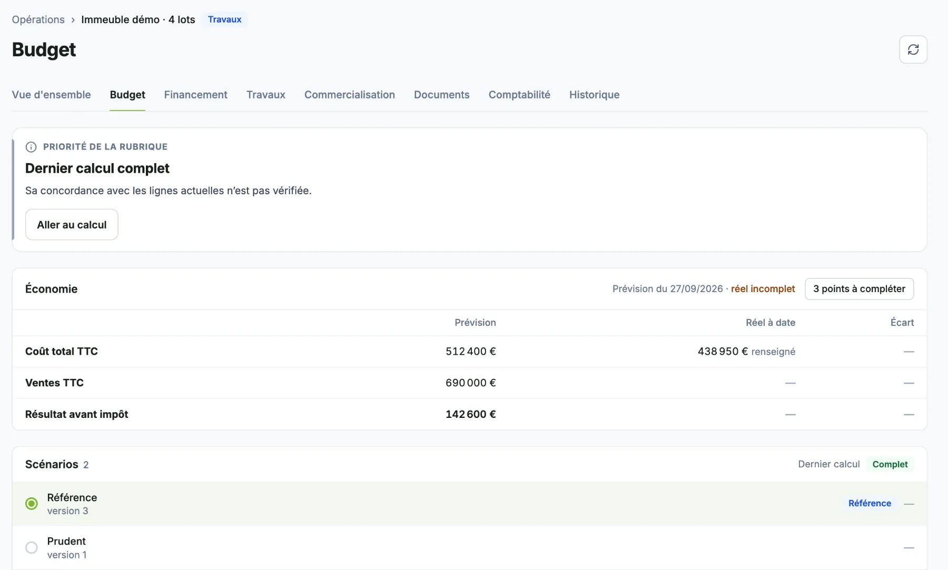Open the Vue d'ensemble tab
This screenshot has width=948, height=570.
tap(51, 95)
